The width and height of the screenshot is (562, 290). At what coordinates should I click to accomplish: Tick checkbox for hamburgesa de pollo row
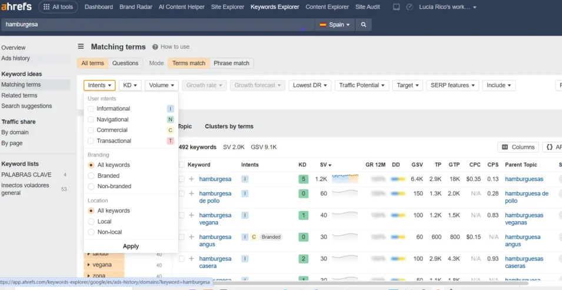182,194
